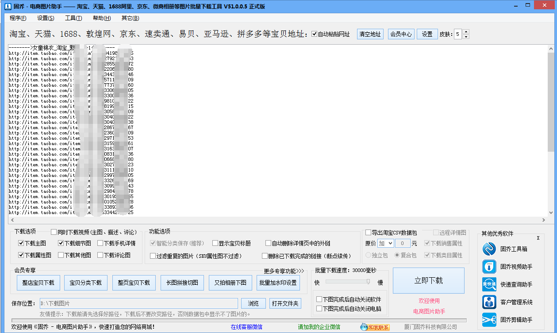Check 下图完成后自动关闭软件
Image resolution: width=557 pixels, height=333 pixels.
[319, 299]
